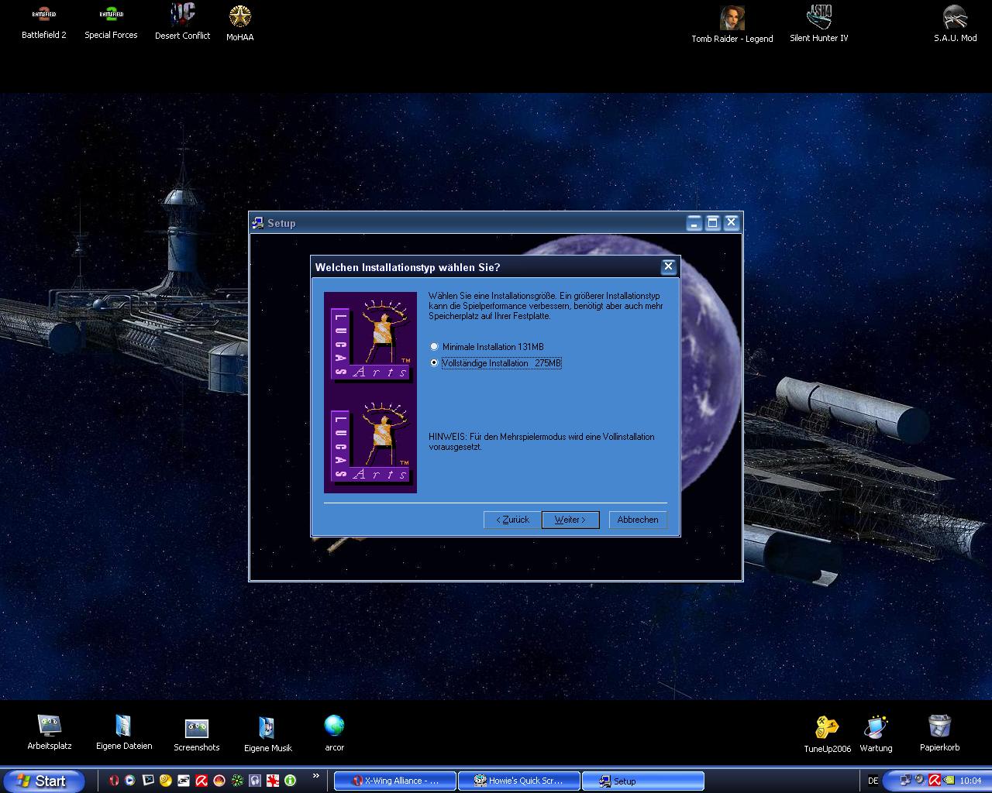Click the volume speaker tray icon
This screenshot has width=992, height=793.
pyautogui.click(x=920, y=779)
